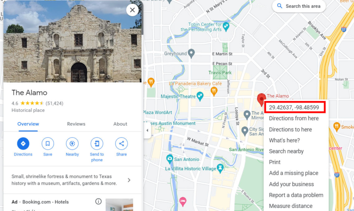The width and height of the screenshot is (354, 211).
Task: Click Send to phone icon
Action: [x=97, y=144]
